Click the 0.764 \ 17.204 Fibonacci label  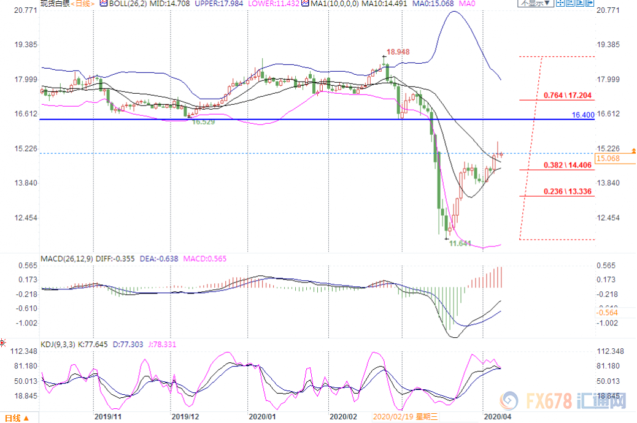click(568, 96)
